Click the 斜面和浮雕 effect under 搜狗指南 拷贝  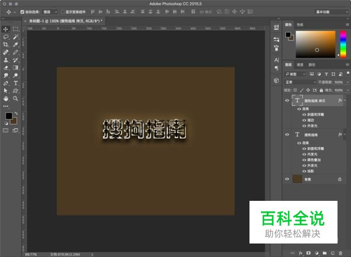[315, 114]
